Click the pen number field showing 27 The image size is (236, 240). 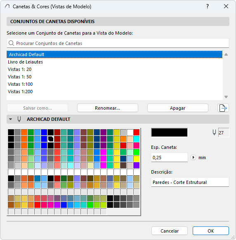pyautogui.click(x=224, y=132)
